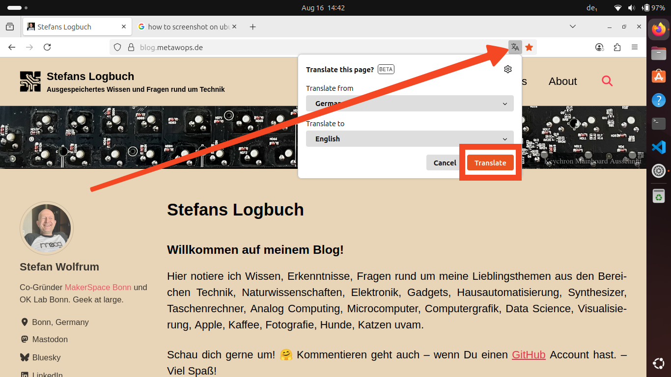The width and height of the screenshot is (671, 377).
Task: Open the keyboard layout de indicator
Action: 592,8
